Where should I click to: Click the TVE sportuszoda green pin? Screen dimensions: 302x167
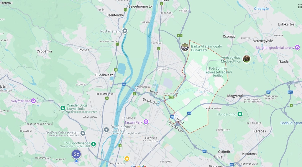coord(93,144)
